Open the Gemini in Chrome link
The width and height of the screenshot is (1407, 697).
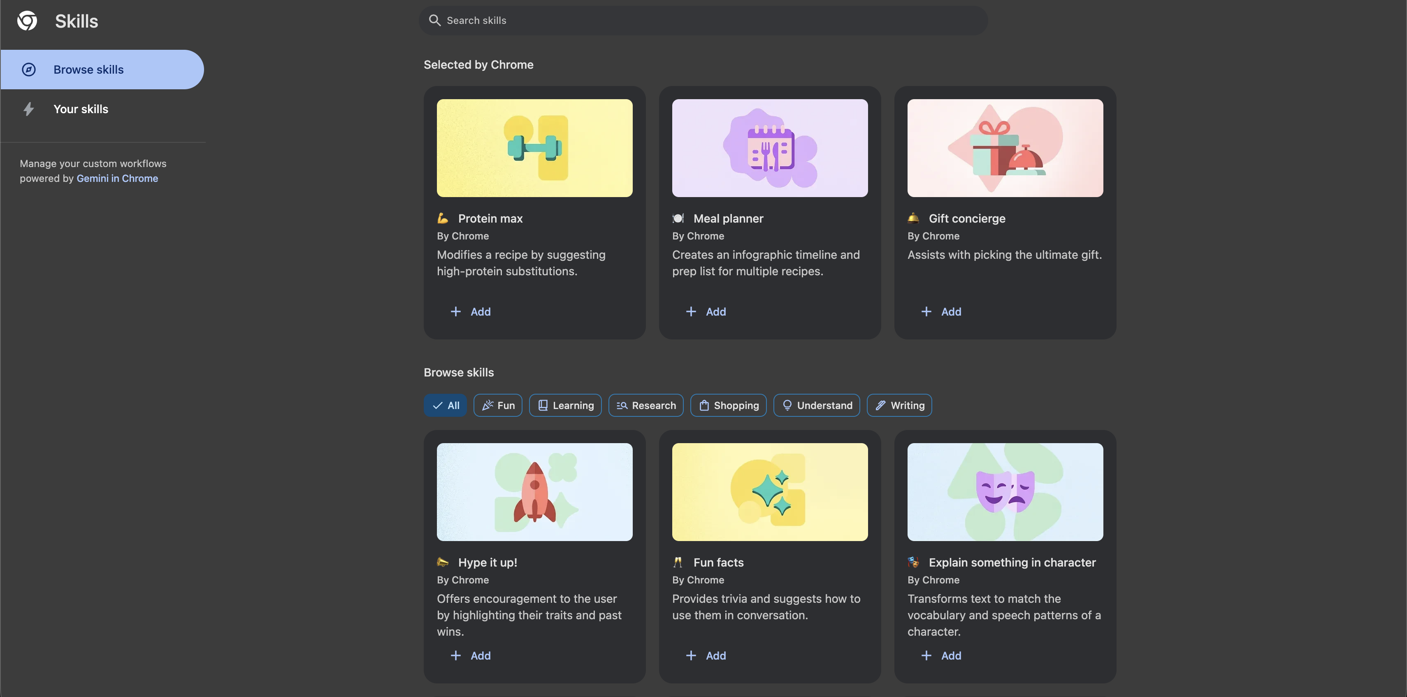point(117,178)
